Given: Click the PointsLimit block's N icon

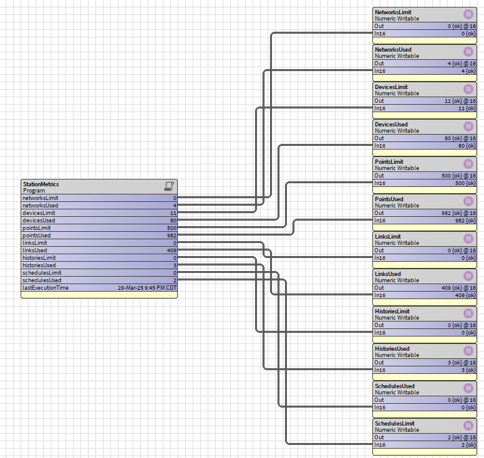Looking at the screenshot, I should click(x=468, y=164).
